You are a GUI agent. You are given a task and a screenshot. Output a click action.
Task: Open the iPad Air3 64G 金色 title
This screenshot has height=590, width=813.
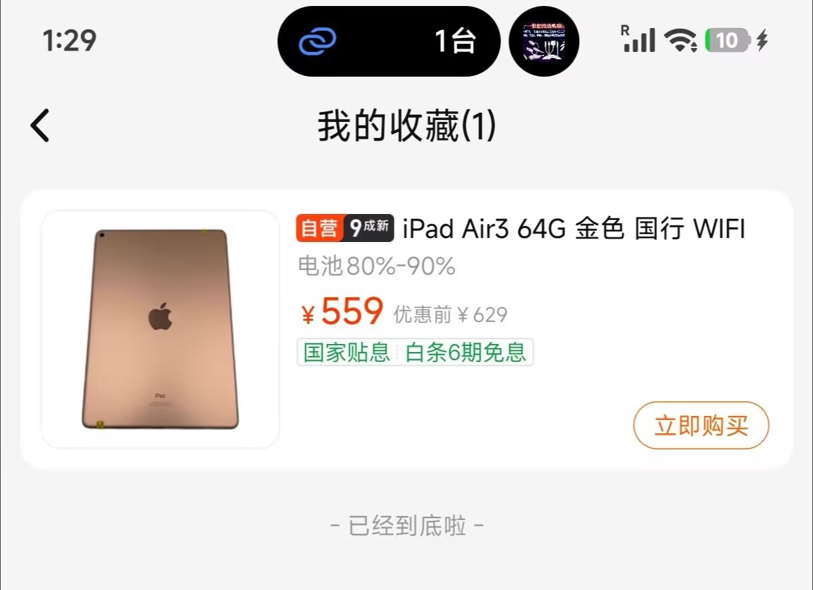pyautogui.click(x=574, y=229)
